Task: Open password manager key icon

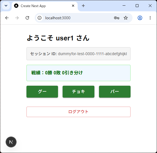Action: (x=117, y=18)
